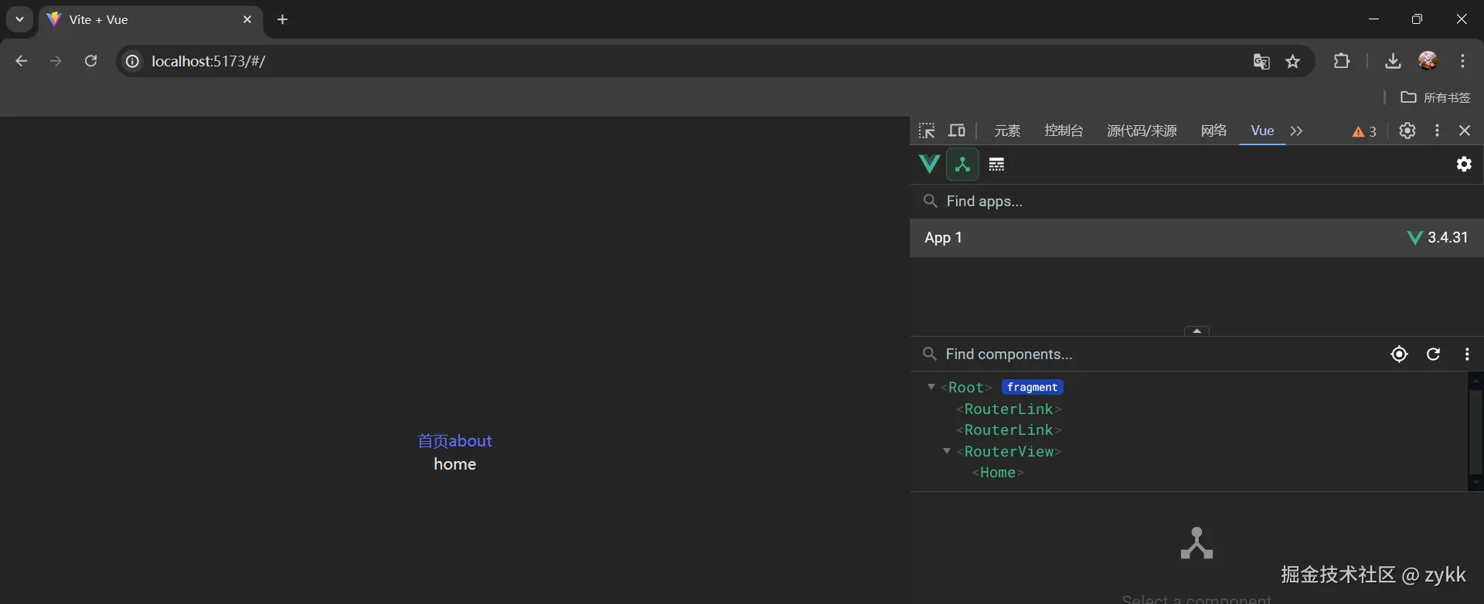Collapse the RouterView tree node
Image resolution: width=1484 pixels, height=604 pixels.
tap(947, 451)
